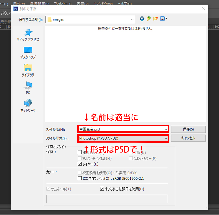Click the empty warning text box at bottom
Screen dimensions: 219x215
107,199
